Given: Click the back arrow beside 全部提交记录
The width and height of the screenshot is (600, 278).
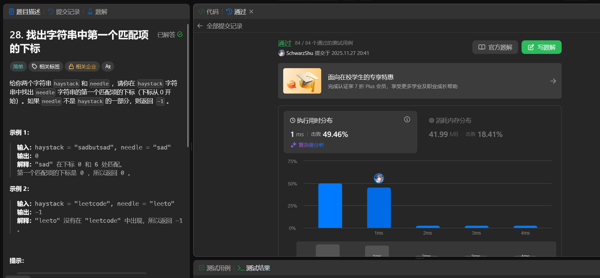Looking at the screenshot, I should [x=200, y=26].
